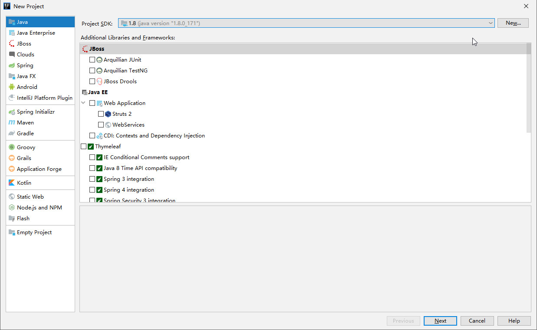Tick the Thymeleaf checkbox
This screenshot has width=537, height=330.
83,147
